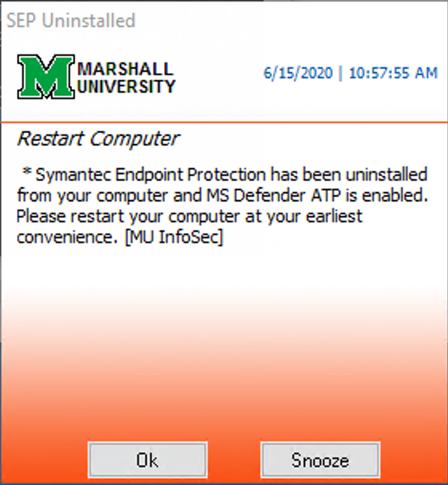The height and width of the screenshot is (485, 448).
Task: Click the Ok button
Action: 147,460
